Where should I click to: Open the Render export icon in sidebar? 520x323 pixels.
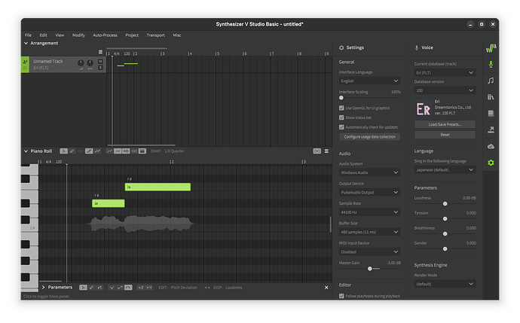pyautogui.click(x=491, y=130)
